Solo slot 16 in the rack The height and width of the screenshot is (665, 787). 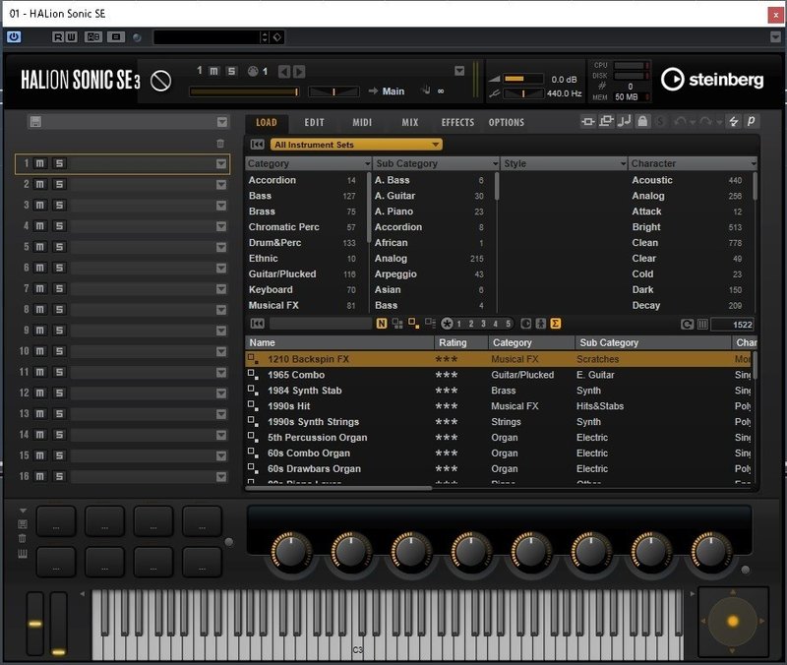(x=59, y=476)
